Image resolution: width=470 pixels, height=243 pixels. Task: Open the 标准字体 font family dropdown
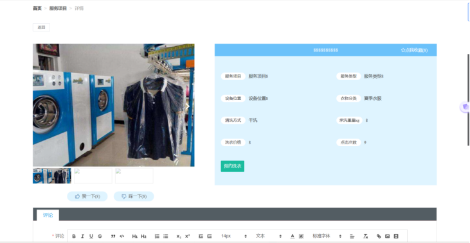click(x=327, y=236)
